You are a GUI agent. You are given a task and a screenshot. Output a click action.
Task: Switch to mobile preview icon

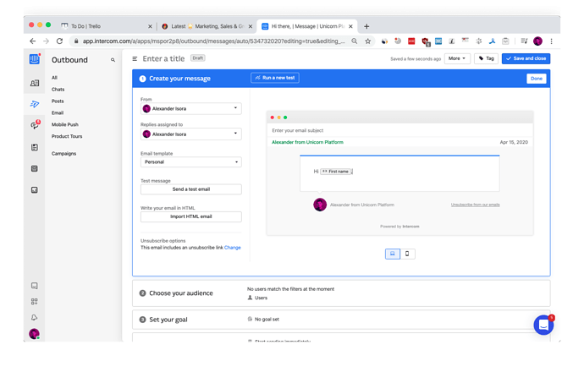[407, 254]
